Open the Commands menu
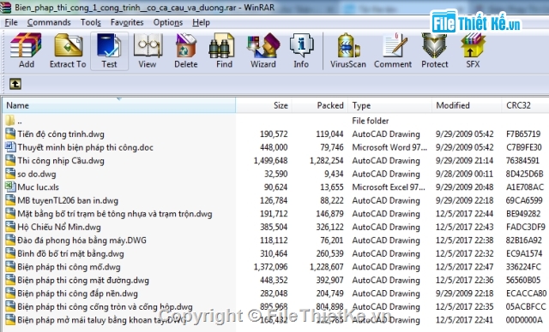 pyautogui.click(x=49, y=22)
